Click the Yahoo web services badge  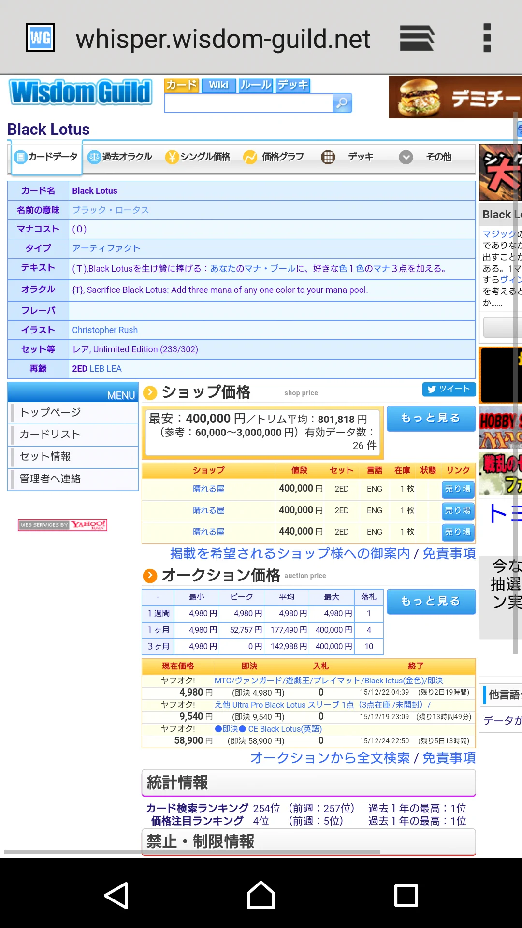63,525
